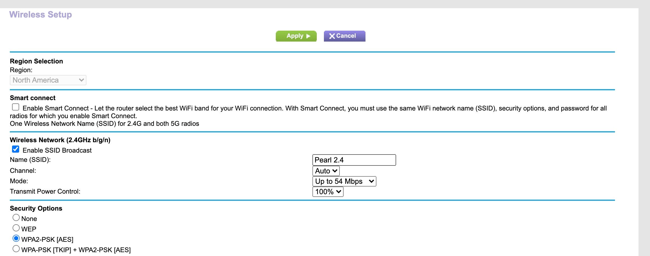Click the Wireless Network (2.4GHz b/g/n) heading
Image resolution: width=650 pixels, height=256 pixels.
(60, 140)
